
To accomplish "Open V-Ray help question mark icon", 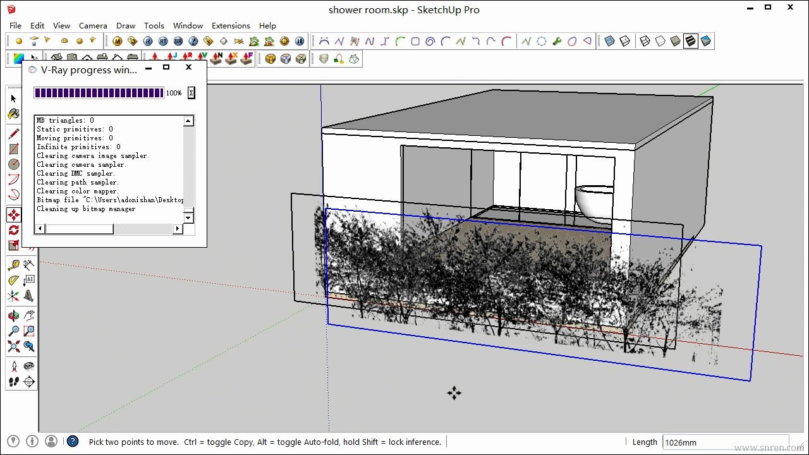I will [x=193, y=41].
